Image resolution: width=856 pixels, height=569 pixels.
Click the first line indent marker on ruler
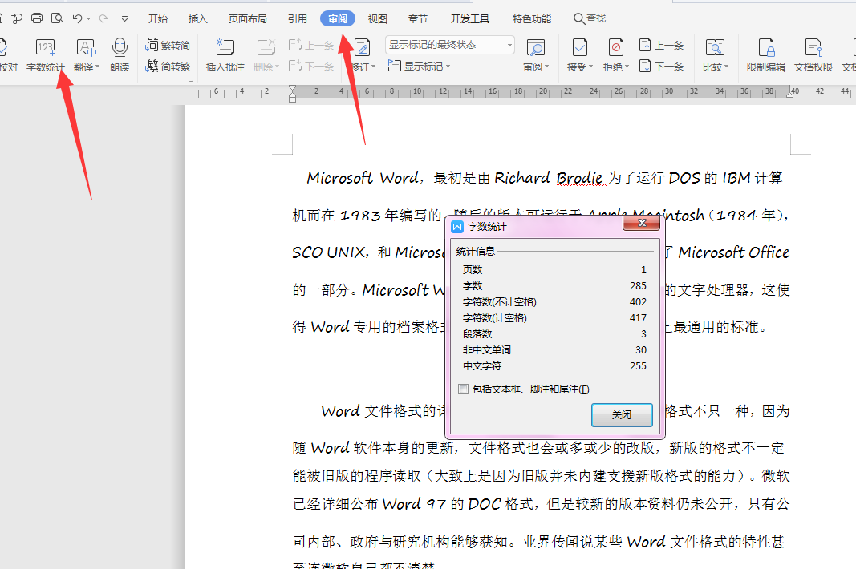click(x=293, y=88)
